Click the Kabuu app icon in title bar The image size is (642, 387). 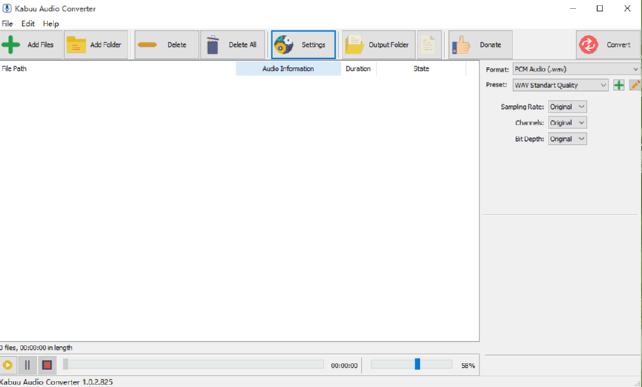[7, 8]
